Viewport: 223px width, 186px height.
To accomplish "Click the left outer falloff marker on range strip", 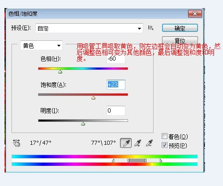I will (x=113, y=160).
